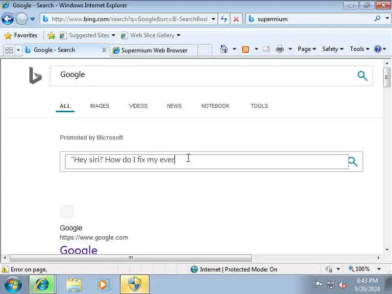Open Windows Media Player from the taskbar

point(103,285)
